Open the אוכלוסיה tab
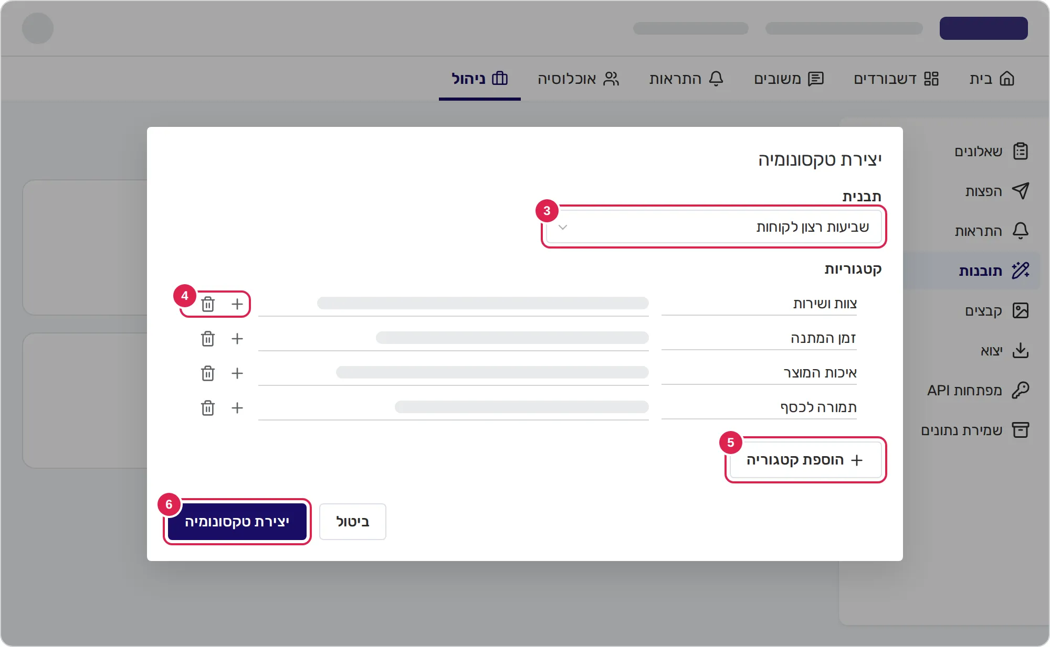This screenshot has width=1050, height=647. pos(579,79)
